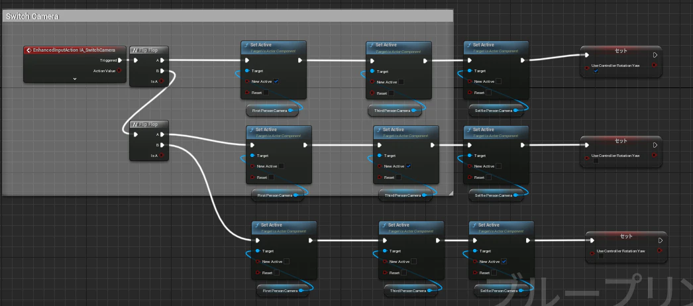Click exec input pin of middle セット node

[586, 145]
